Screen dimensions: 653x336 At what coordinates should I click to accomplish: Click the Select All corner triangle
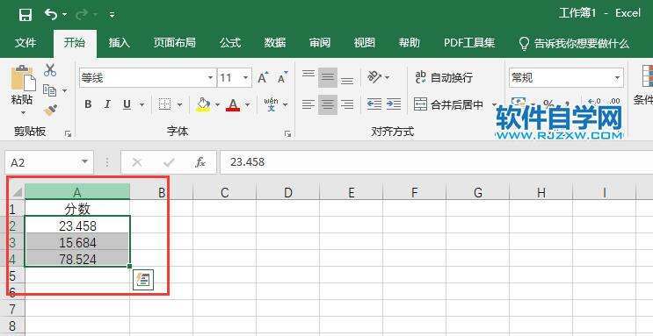coord(17,192)
